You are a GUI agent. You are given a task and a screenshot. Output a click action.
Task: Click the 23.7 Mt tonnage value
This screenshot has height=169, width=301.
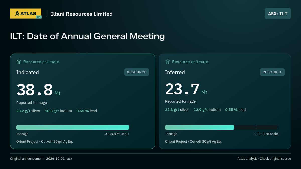[186, 89]
